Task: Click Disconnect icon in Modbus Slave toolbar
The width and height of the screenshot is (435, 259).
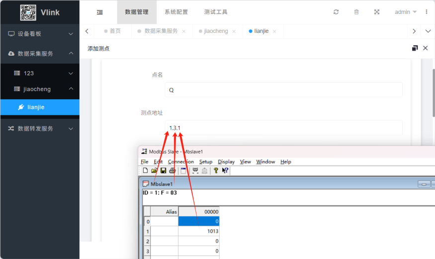Action: tap(204, 171)
